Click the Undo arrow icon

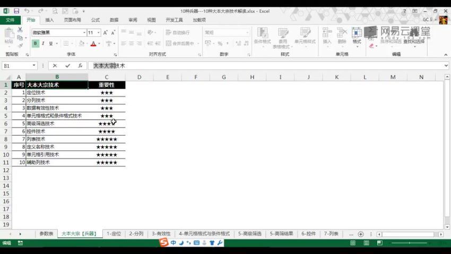tap(27, 11)
